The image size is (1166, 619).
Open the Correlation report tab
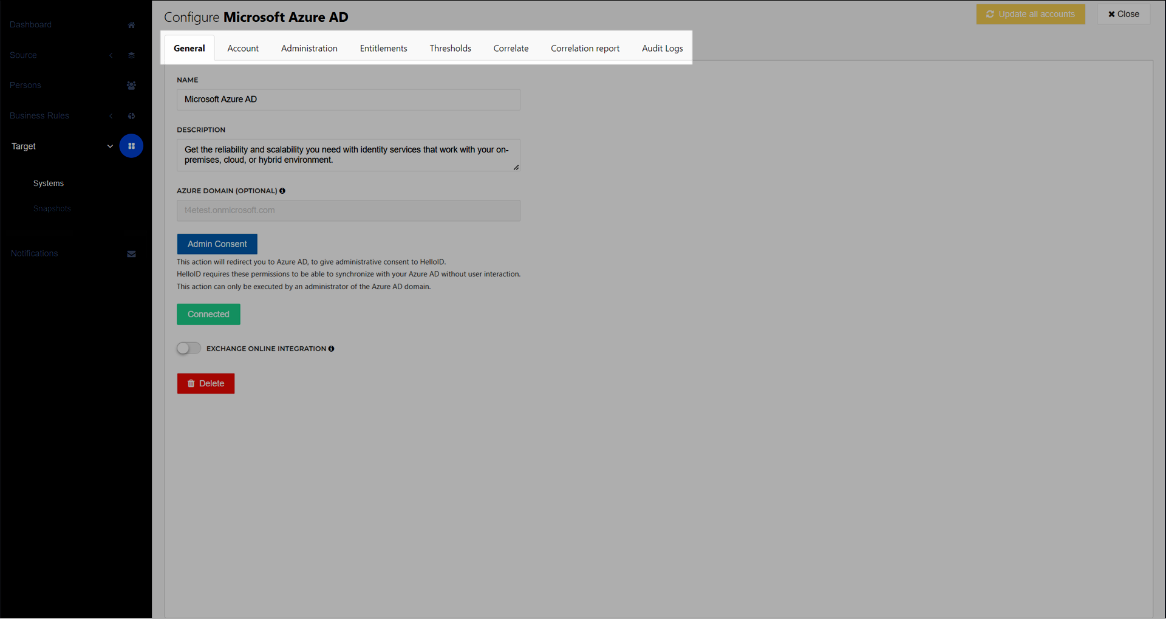585,49
